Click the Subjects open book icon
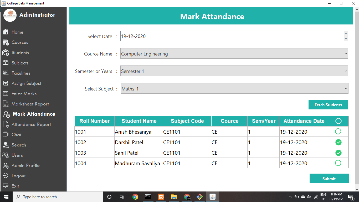This screenshot has height=202, width=359. [x=6, y=63]
